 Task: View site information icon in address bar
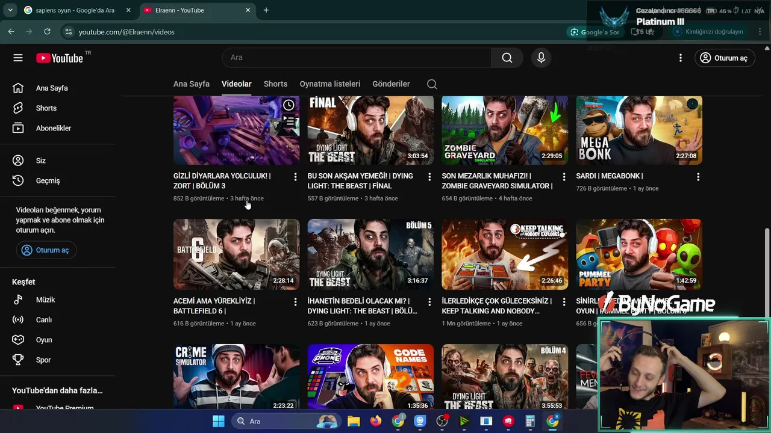(x=68, y=31)
